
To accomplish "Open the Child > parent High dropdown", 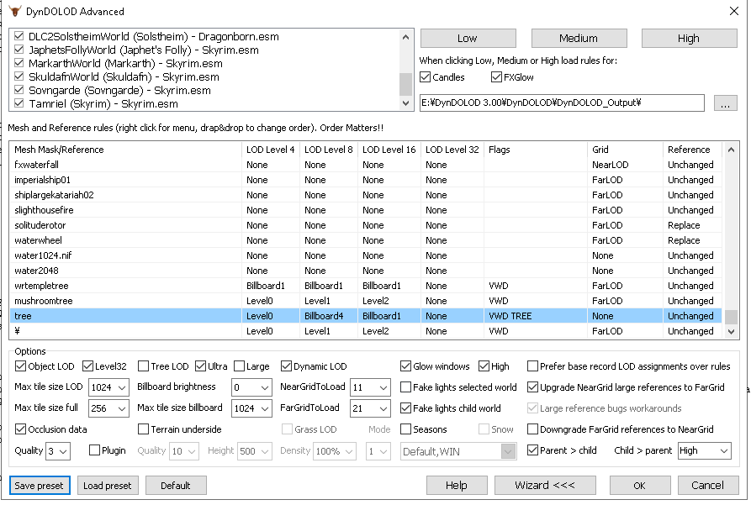I will (705, 450).
